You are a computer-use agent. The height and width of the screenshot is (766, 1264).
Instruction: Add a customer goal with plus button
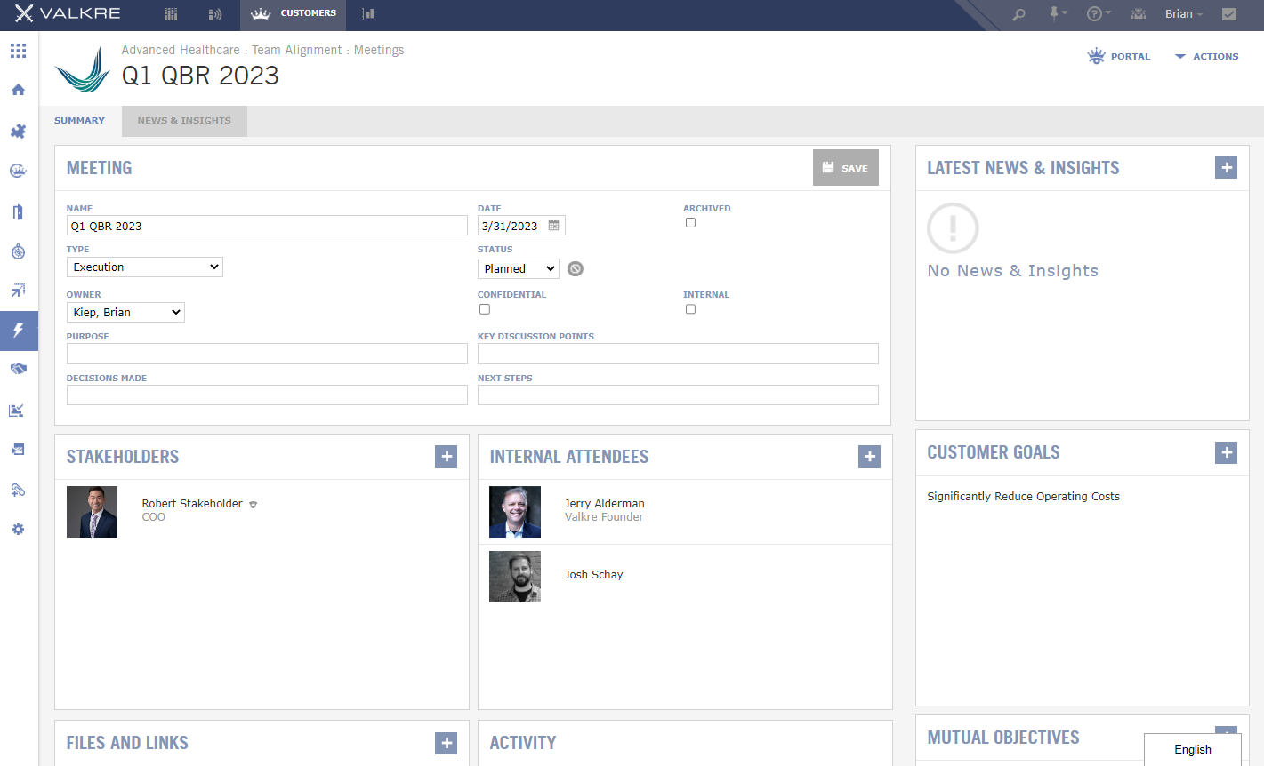pyautogui.click(x=1227, y=452)
